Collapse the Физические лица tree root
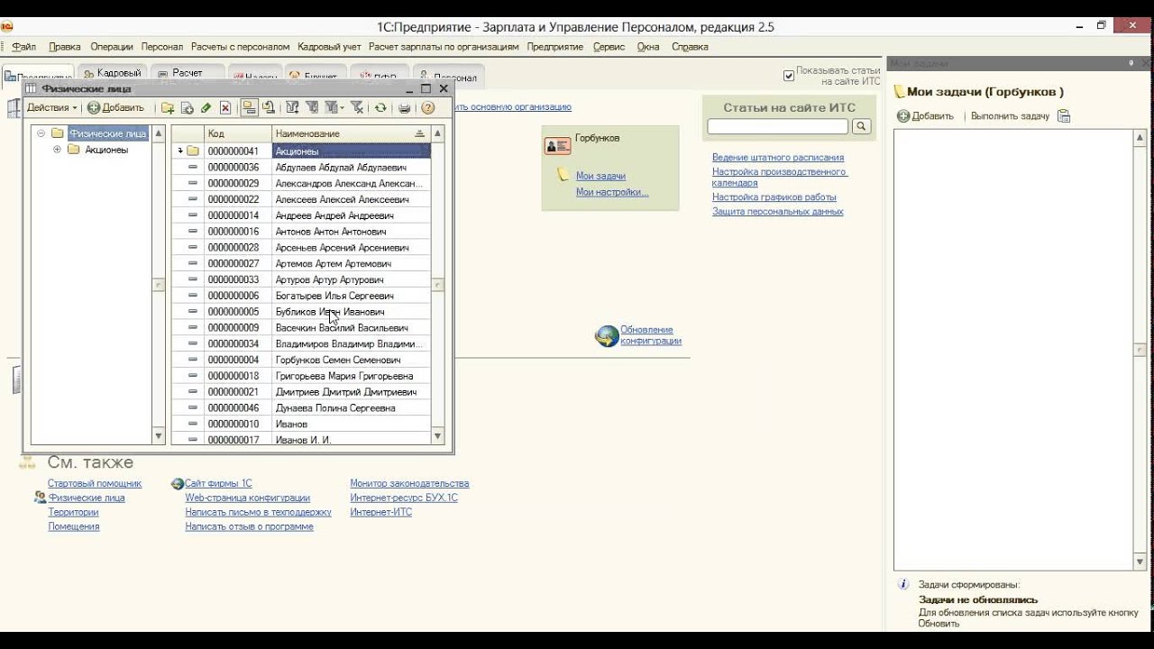Screen dimensions: 1154x649 pos(41,133)
